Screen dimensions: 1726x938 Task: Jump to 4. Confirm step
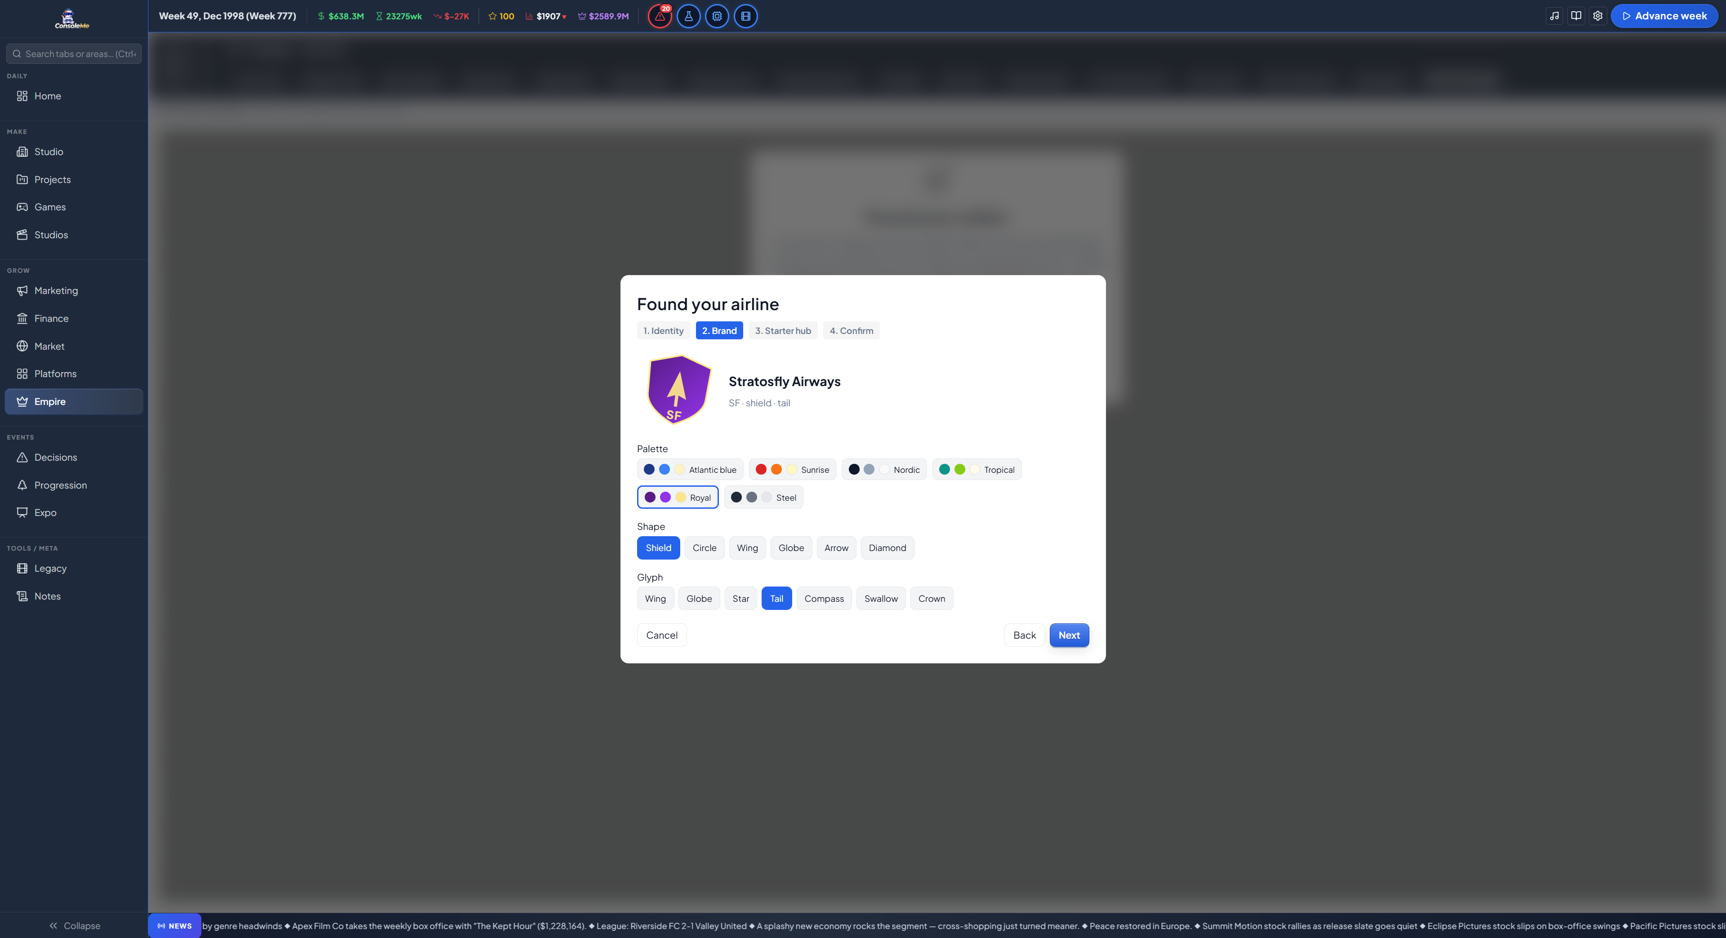(x=851, y=330)
